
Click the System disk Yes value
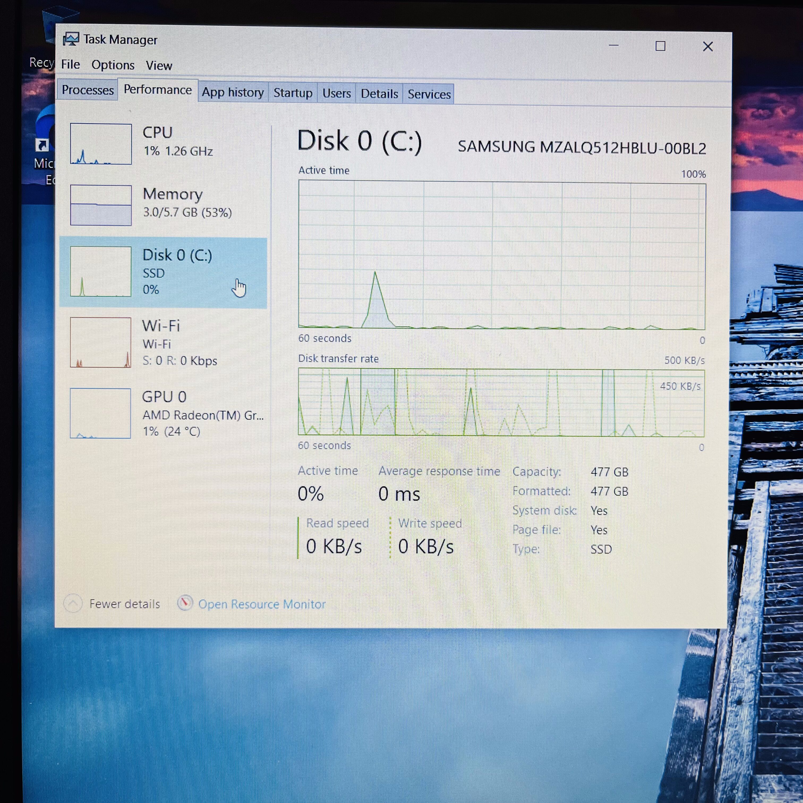pyautogui.click(x=599, y=510)
